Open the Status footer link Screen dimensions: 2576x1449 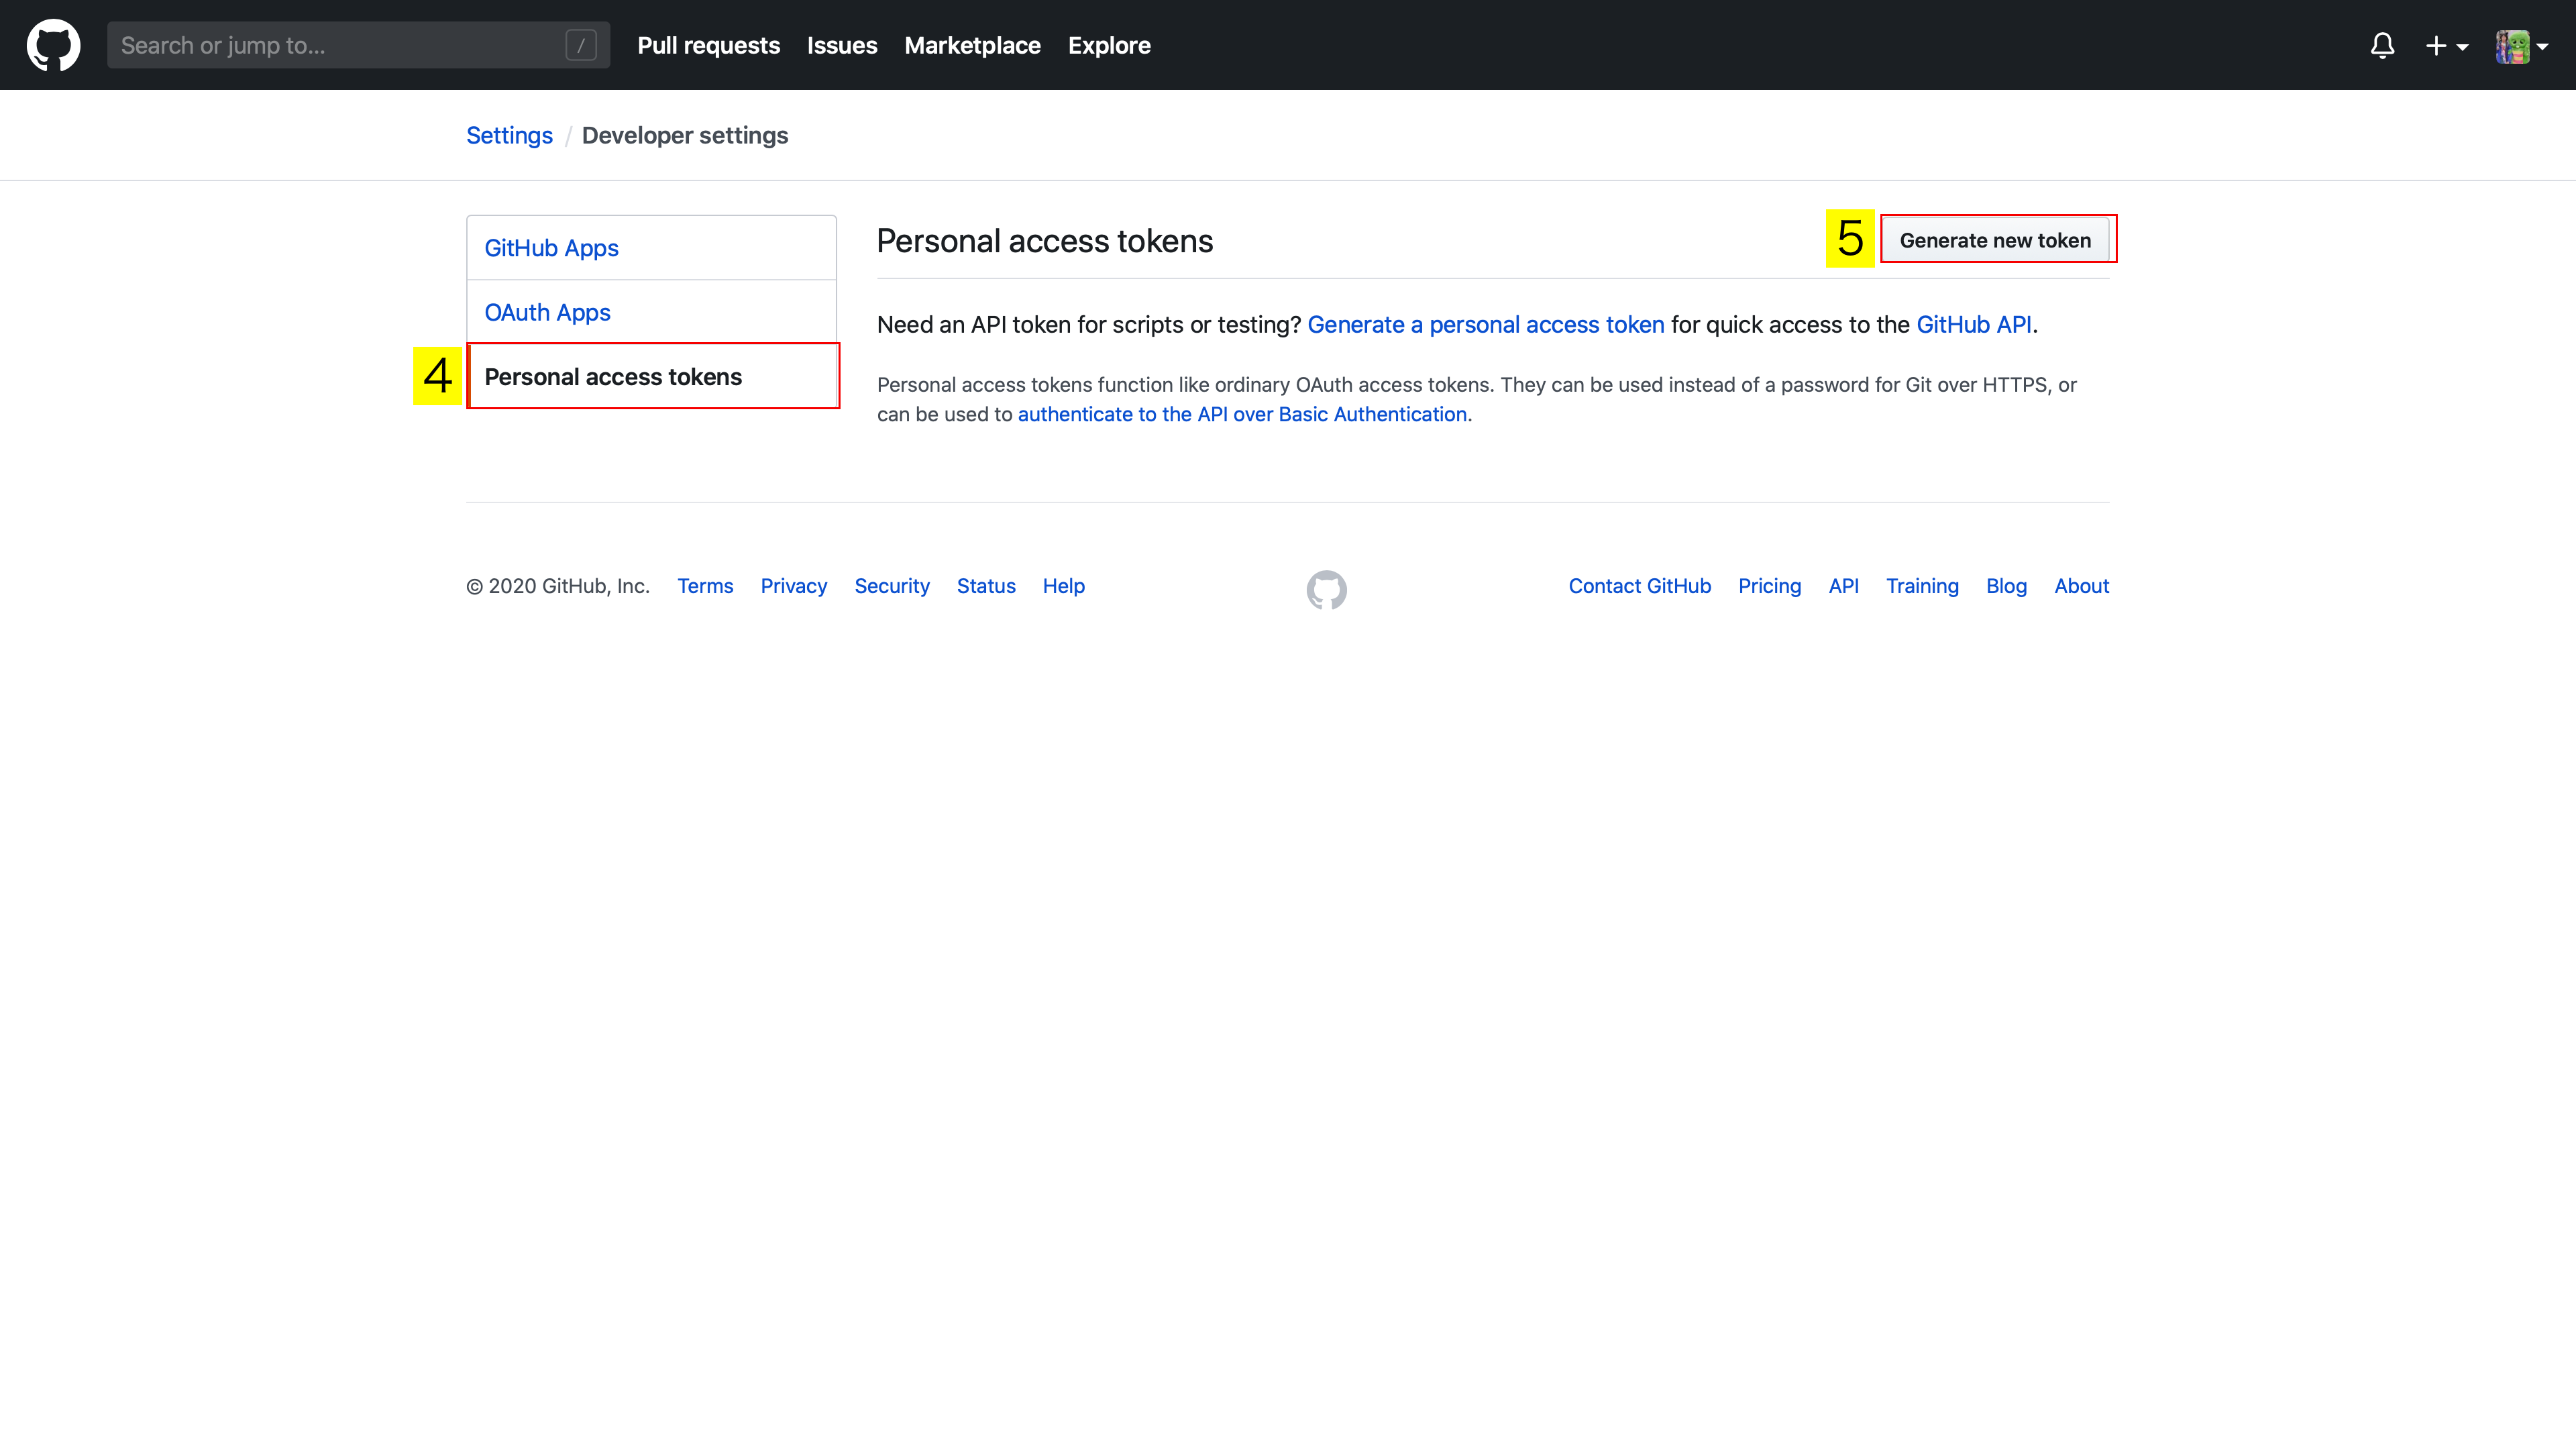[x=986, y=586]
